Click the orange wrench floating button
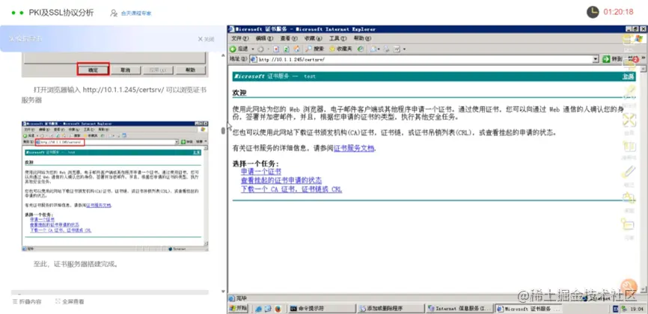The width and height of the screenshot is (648, 314). pyautogui.click(x=629, y=286)
